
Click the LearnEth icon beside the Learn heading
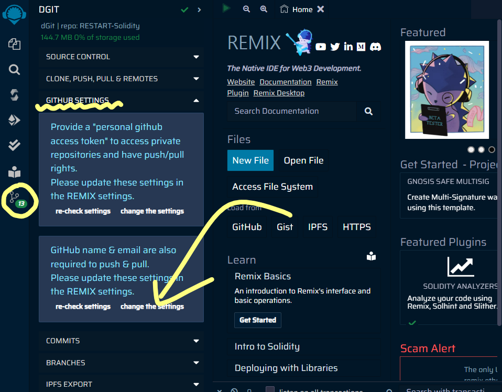[x=371, y=256]
